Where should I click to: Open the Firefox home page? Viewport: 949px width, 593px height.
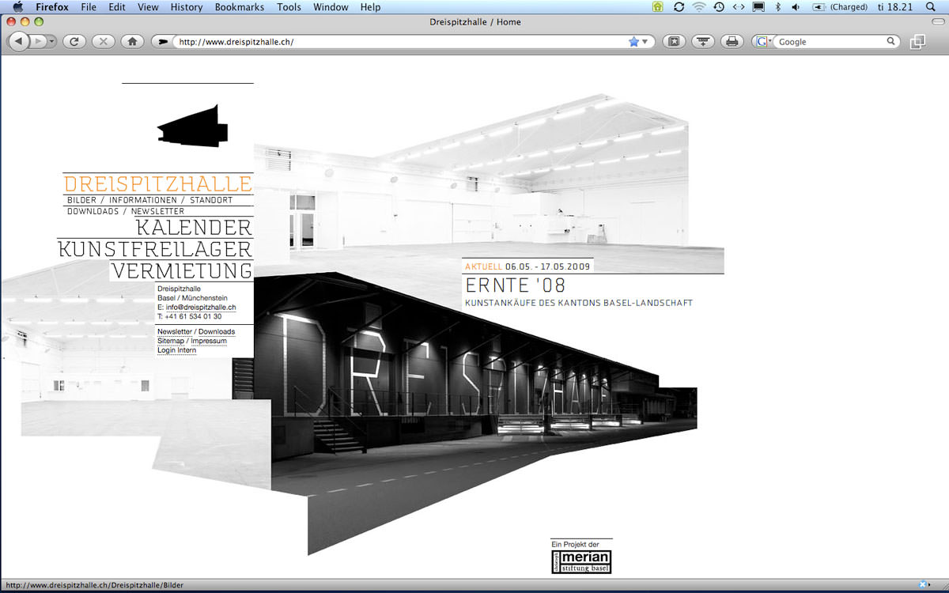click(132, 41)
